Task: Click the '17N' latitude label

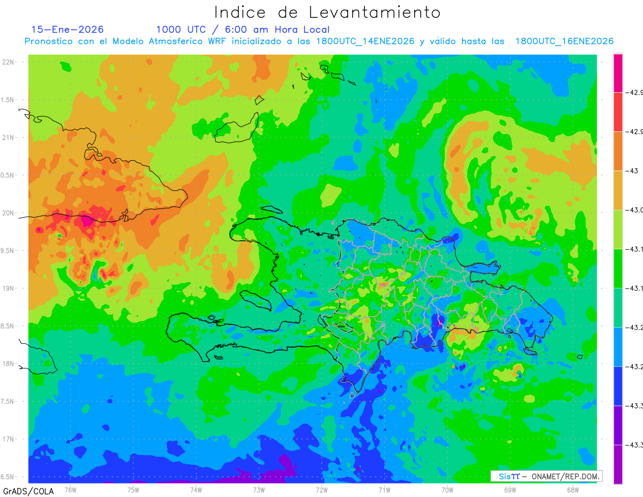Action: coord(9,439)
